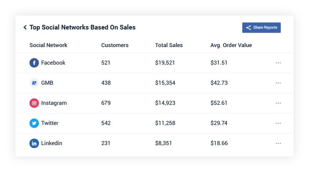Click the Linkedin logo icon
309x172 pixels.
coord(34,143)
